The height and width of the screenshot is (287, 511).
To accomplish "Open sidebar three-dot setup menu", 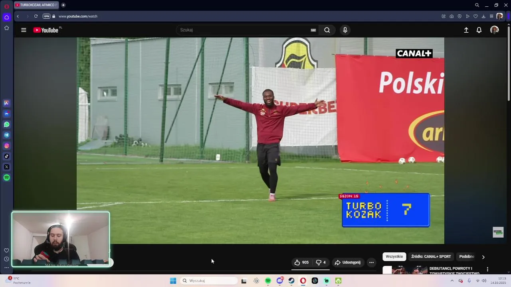I will (x=6, y=267).
